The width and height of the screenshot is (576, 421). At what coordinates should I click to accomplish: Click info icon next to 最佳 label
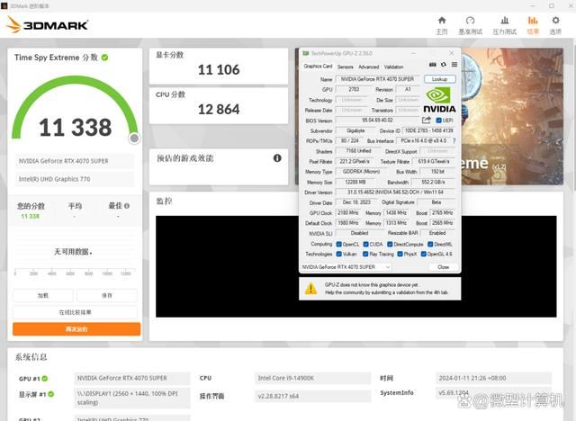pyautogui.click(x=127, y=206)
